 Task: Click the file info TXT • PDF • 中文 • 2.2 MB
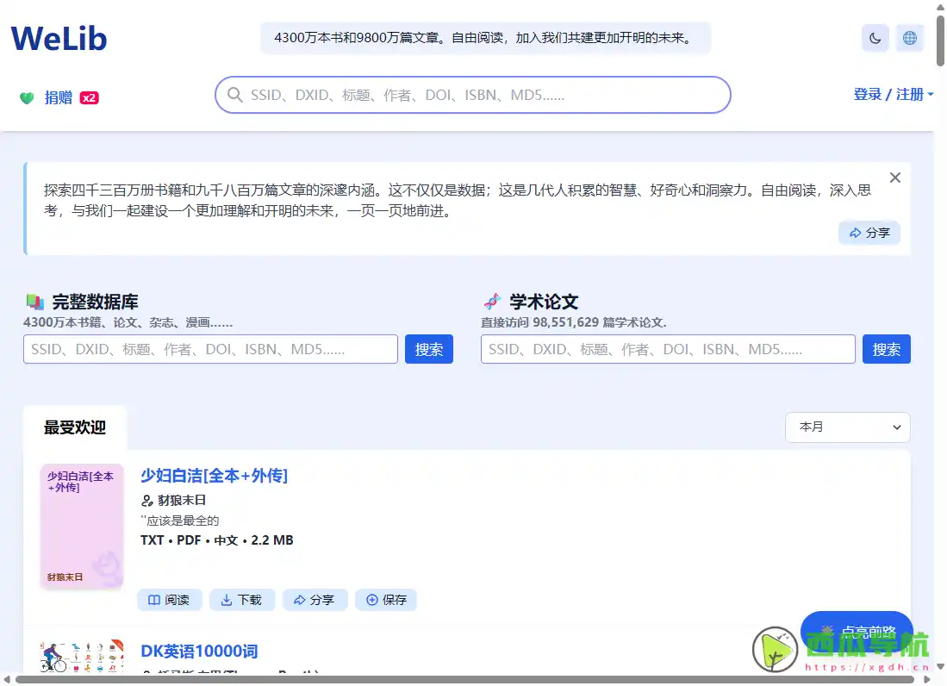217,539
